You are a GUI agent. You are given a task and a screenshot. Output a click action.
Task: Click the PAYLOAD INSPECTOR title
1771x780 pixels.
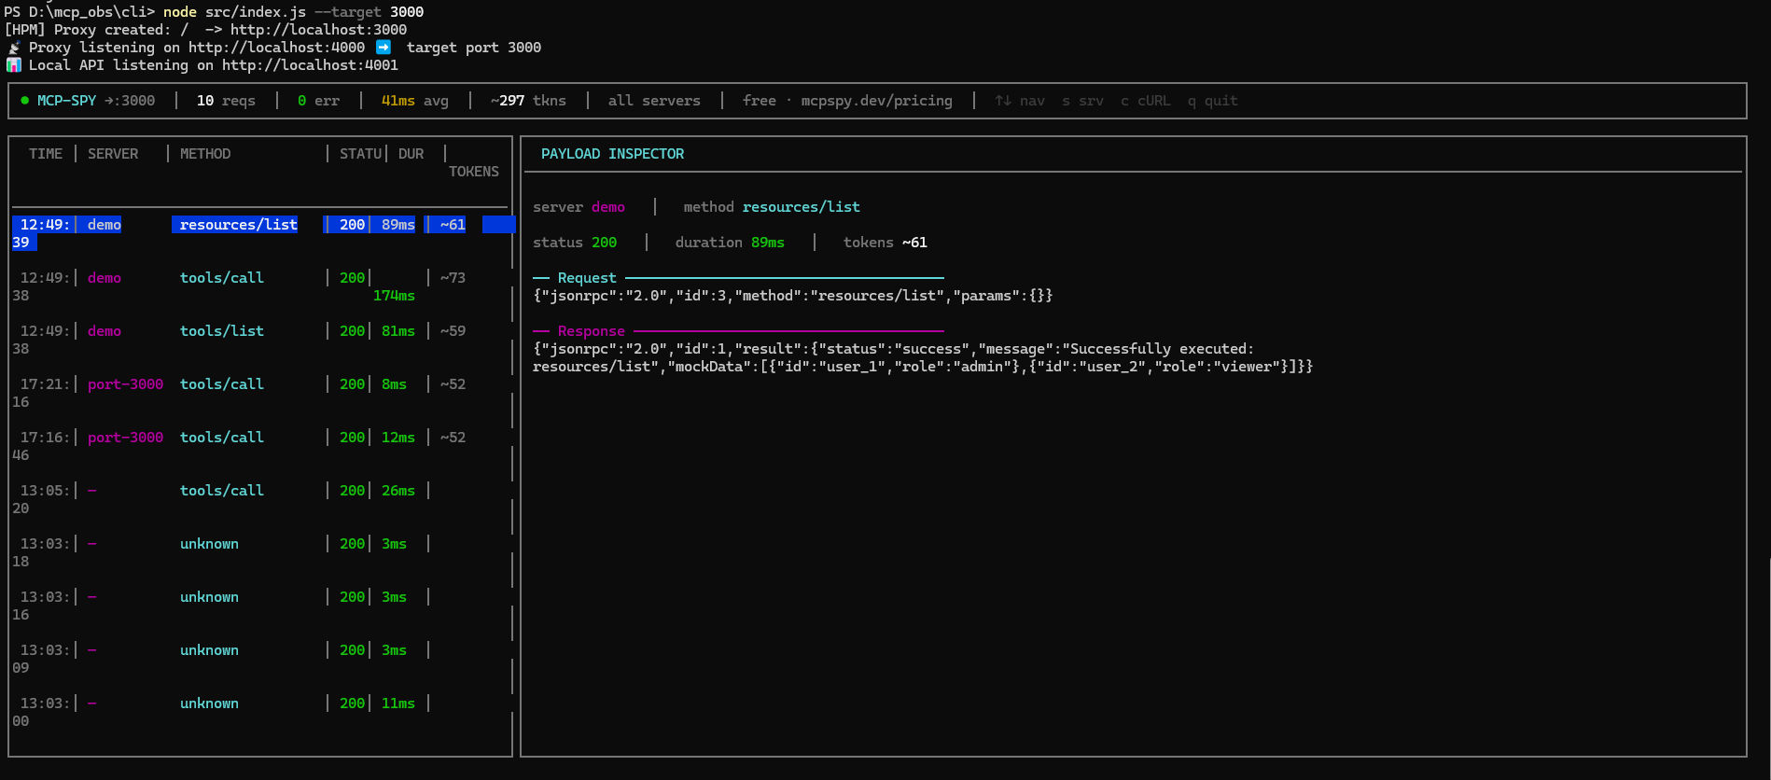click(x=612, y=154)
